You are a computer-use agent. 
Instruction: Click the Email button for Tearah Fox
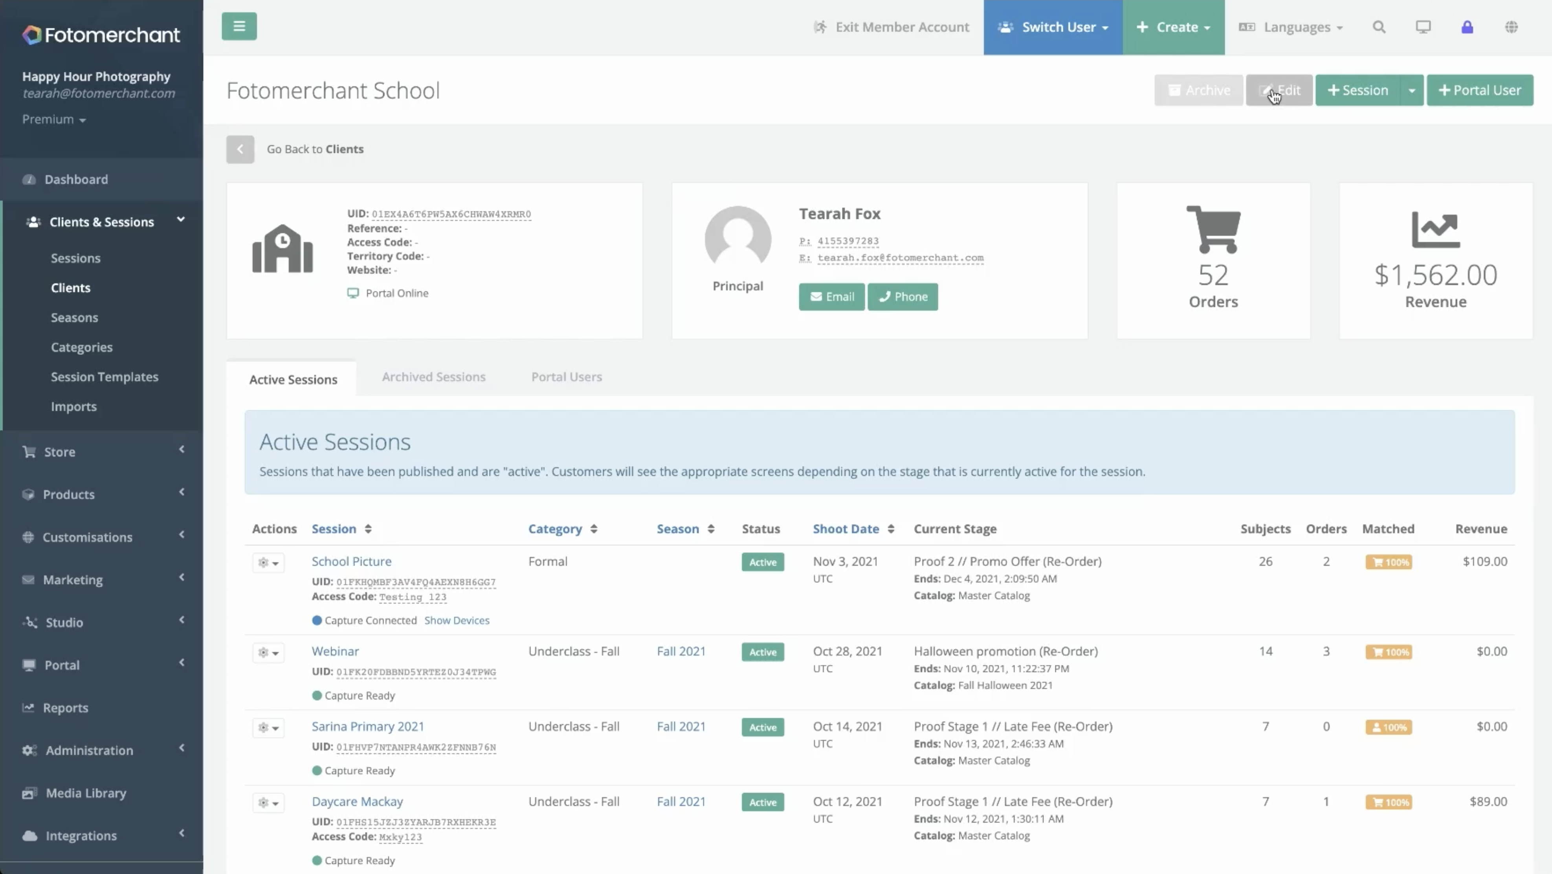[x=831, y=297]
